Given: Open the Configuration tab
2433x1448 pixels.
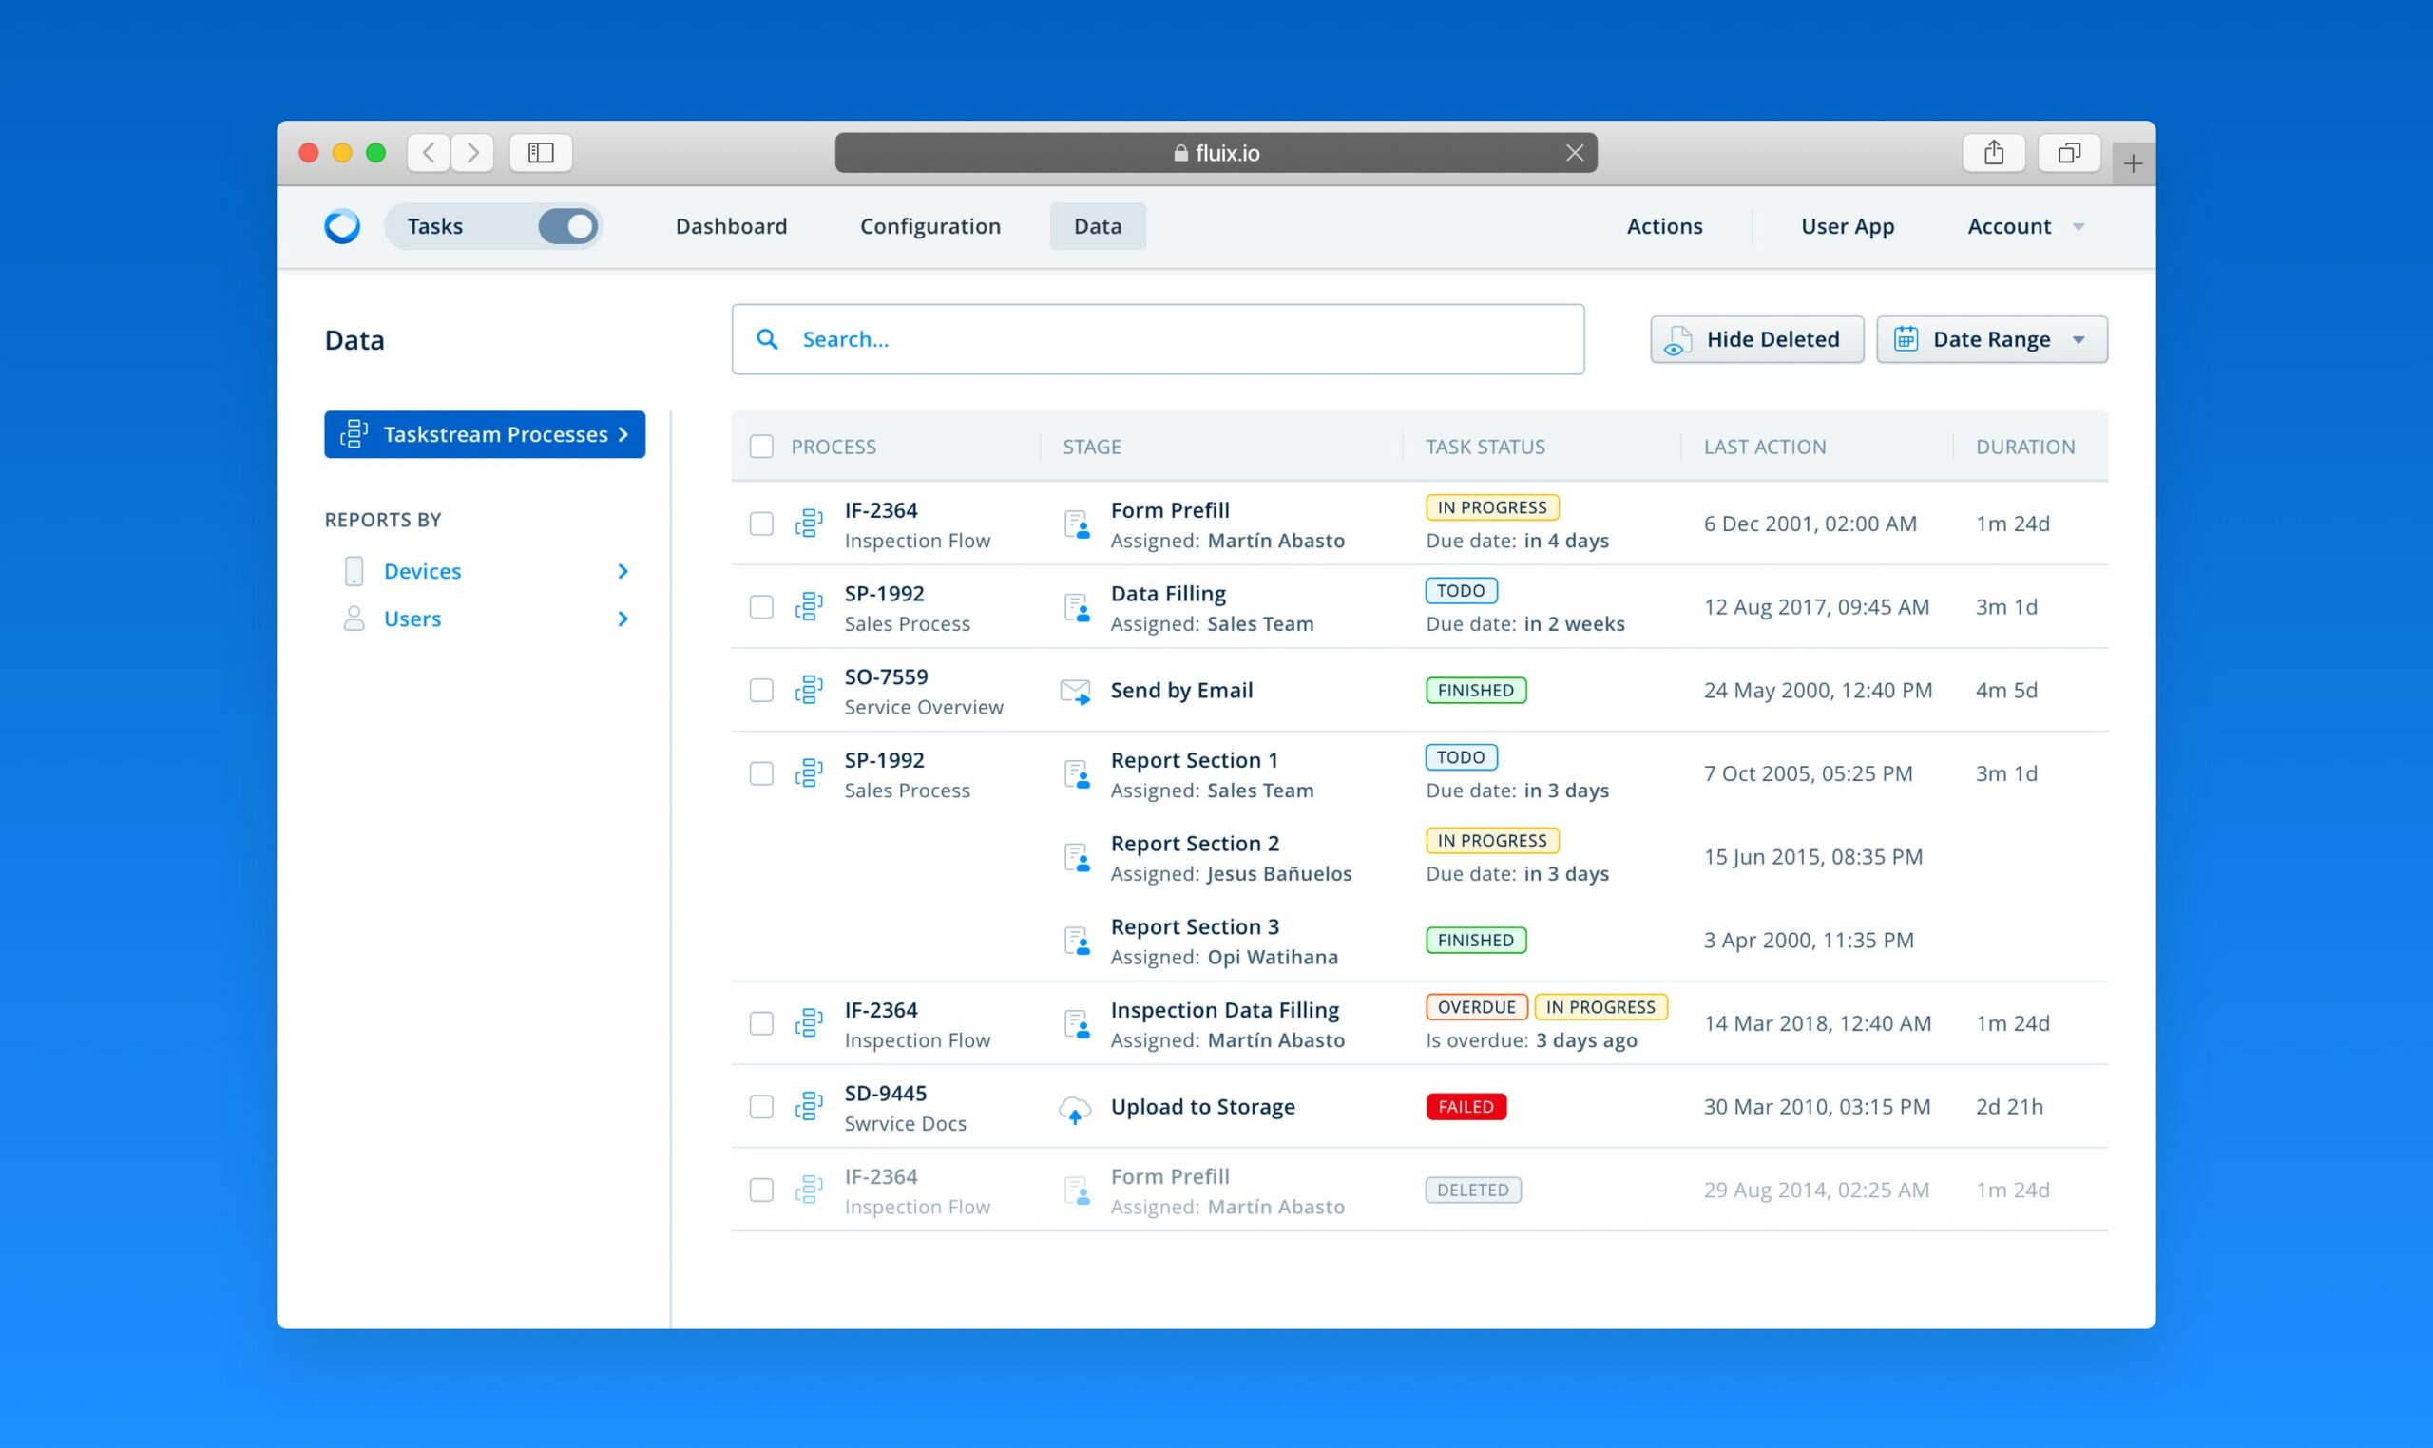Looking at the screenshot, I should coord(930,226).
